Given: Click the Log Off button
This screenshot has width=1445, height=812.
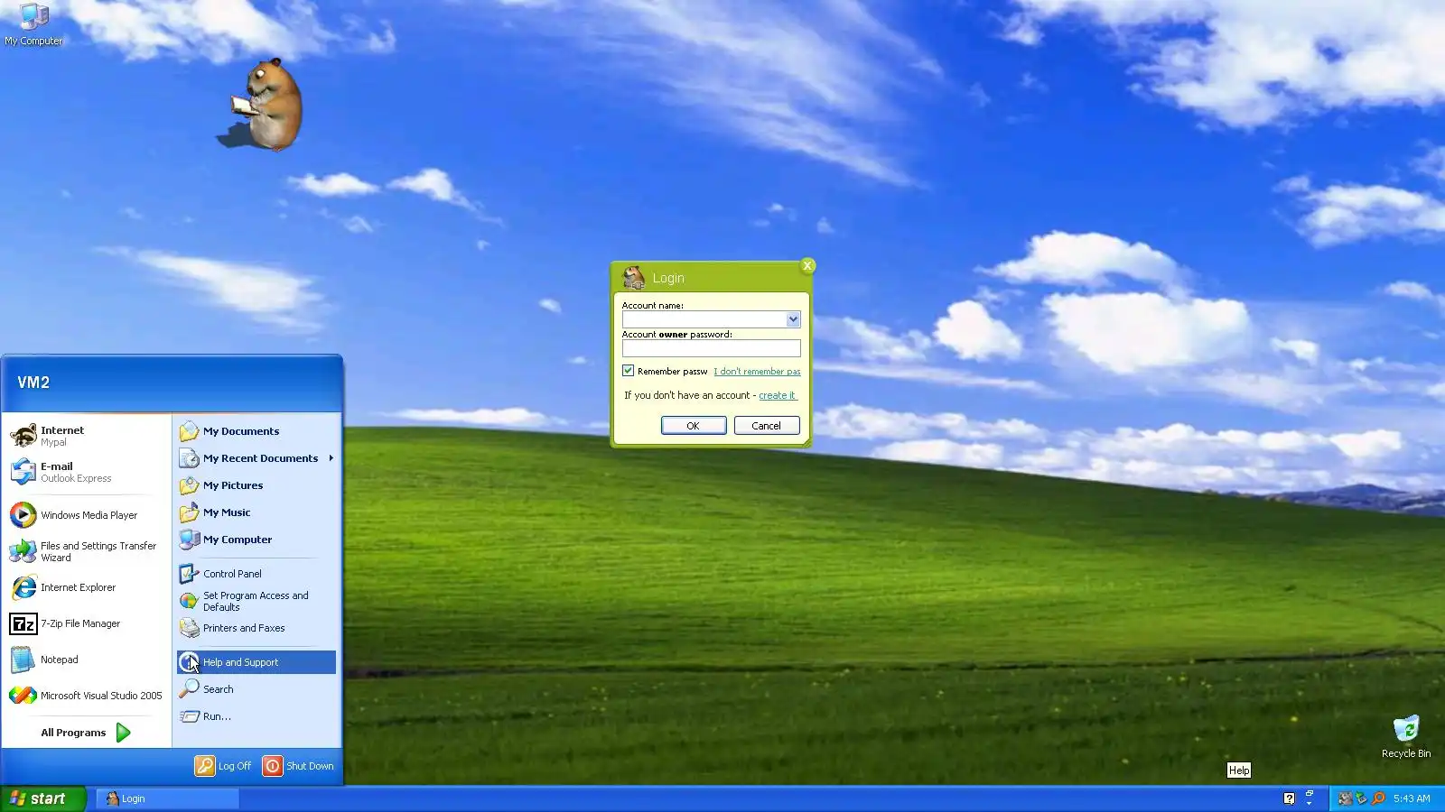Looking at the screenshot, I should click(224, 766).
